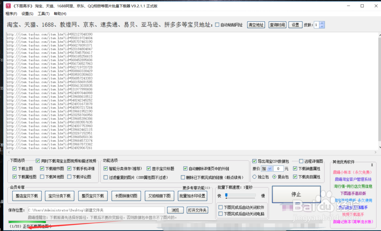Screen dimensions: 381x231
Task: Click the URL list vertical scrollbar
Action: click(379, 91)
